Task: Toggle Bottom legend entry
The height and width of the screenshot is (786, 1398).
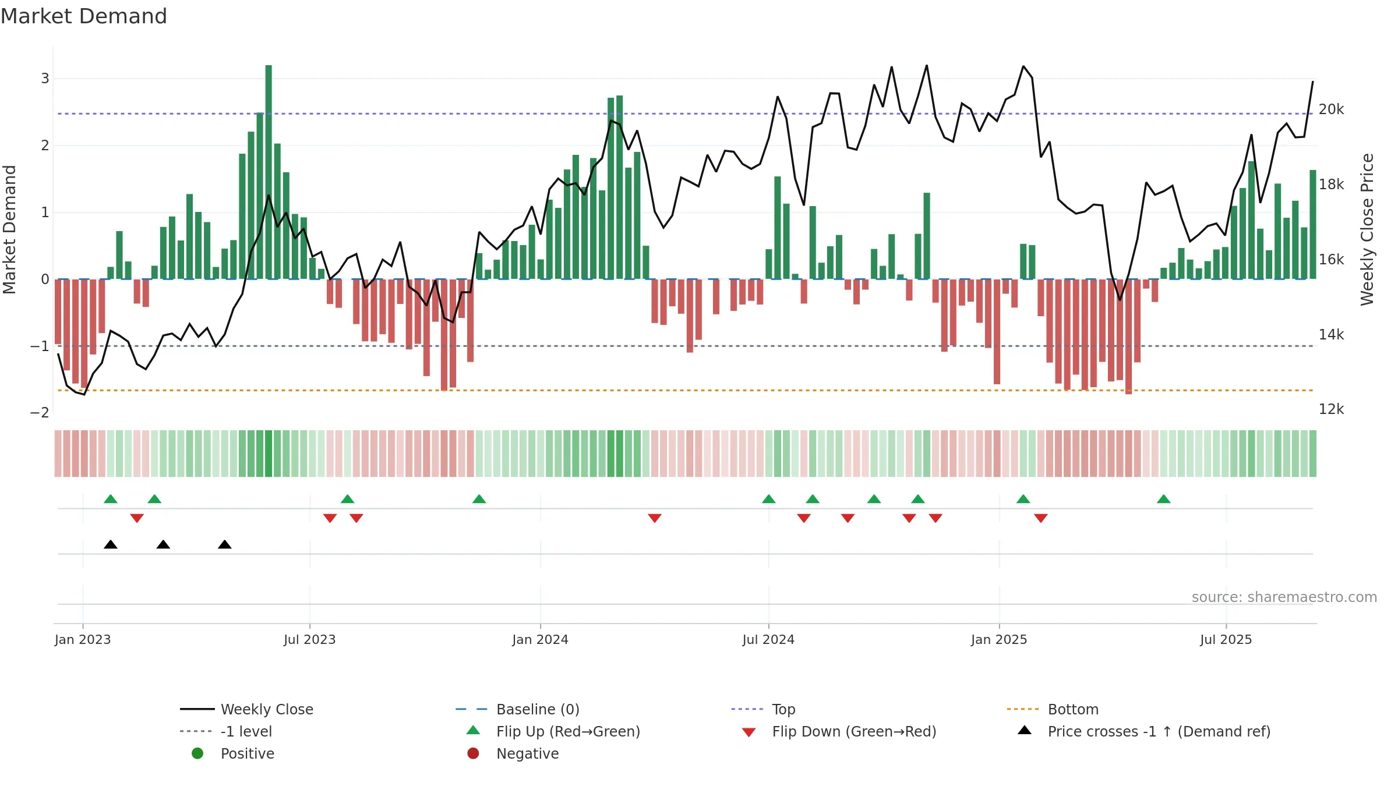Action: (x=1052, y=709)
